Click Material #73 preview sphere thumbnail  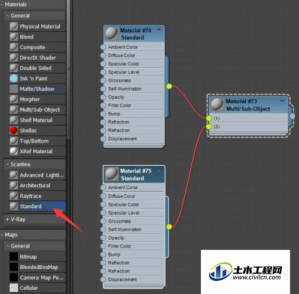[x=217, y=104]
